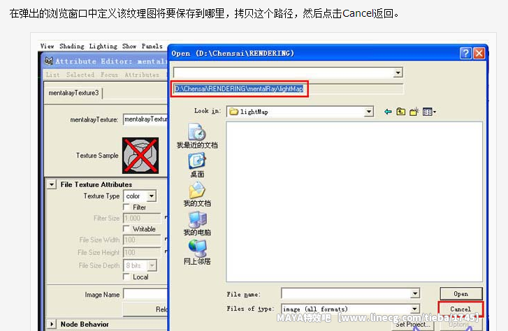Open 网上邻居 network places shortcut

197,252
